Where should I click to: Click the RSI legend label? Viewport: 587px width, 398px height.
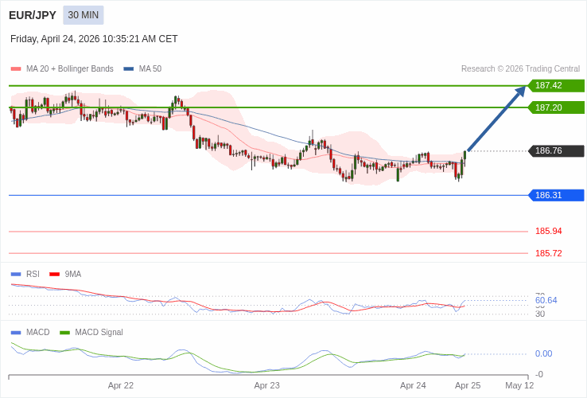[x=33, y=275]
